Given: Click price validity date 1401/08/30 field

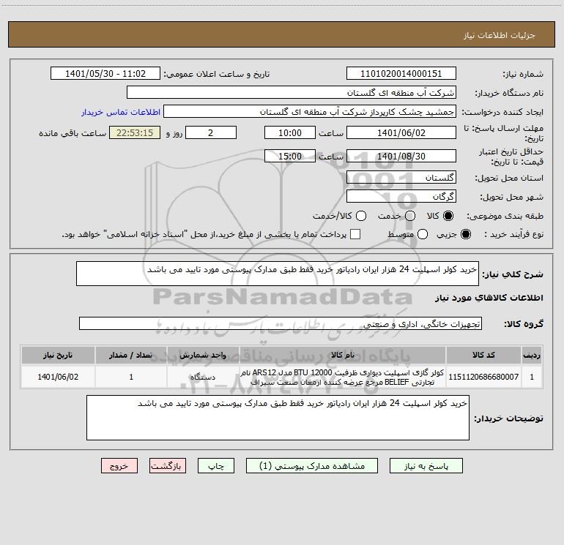Looking at the screenshot, I should point(401,156).
